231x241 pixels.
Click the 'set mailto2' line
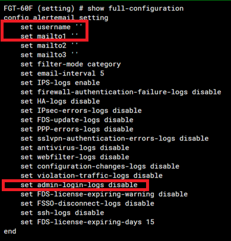(x=49, y=46)
